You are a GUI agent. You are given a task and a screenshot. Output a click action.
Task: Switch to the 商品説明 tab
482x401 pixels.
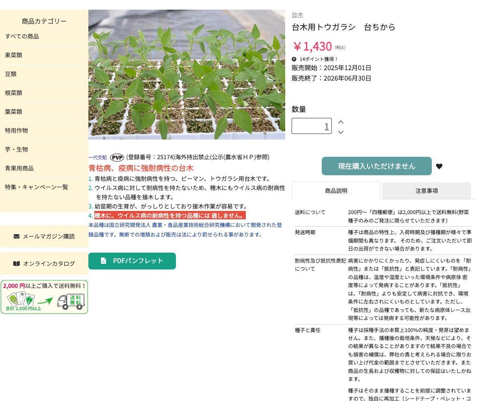click(336, 191)
